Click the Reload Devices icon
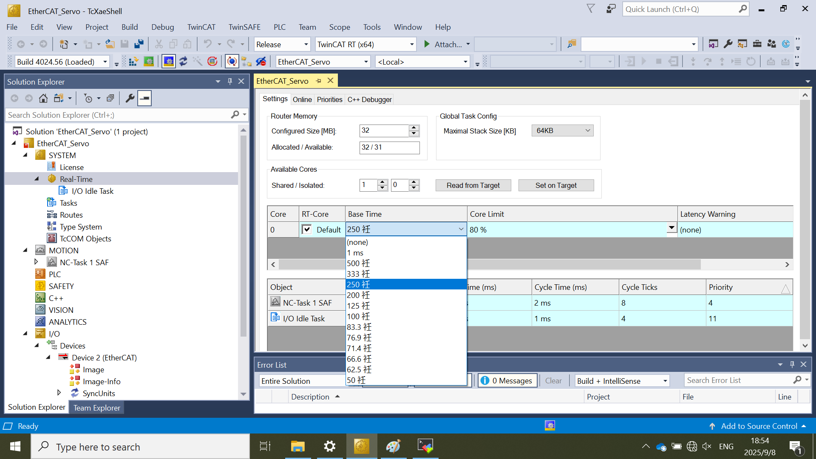The image size is (816, 459). click(183, 62)
